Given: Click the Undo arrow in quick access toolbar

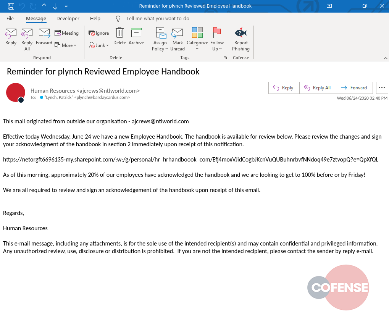Looking at the screenshot, I should [x=22, y=6].
